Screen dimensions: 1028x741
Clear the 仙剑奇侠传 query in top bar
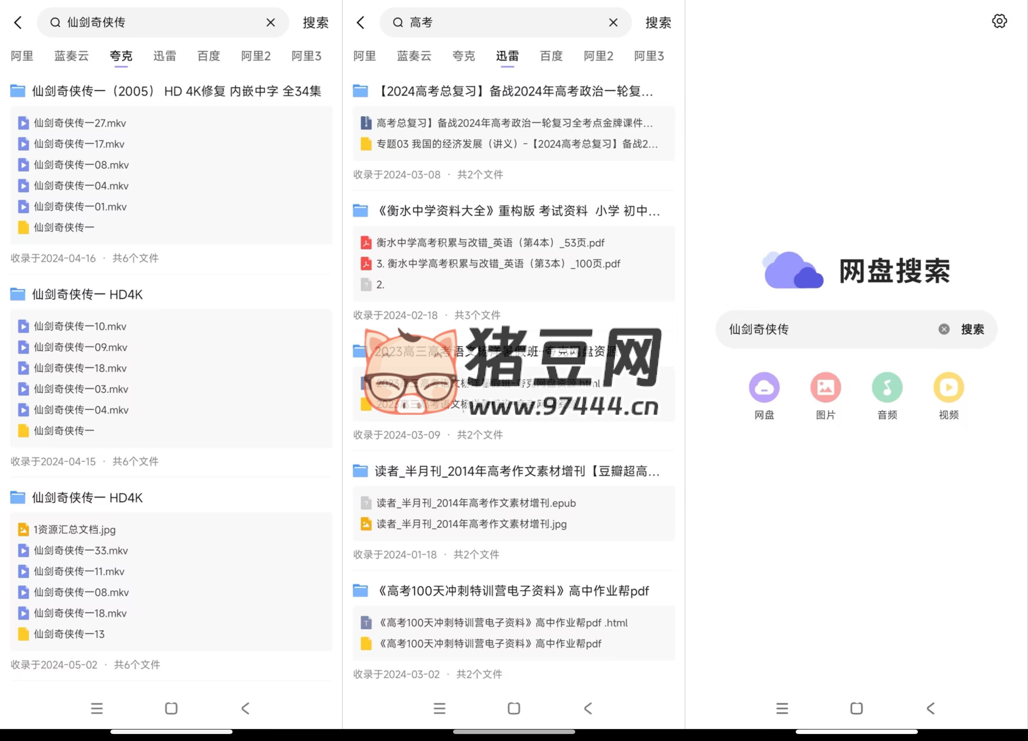[x=271, y=23]
